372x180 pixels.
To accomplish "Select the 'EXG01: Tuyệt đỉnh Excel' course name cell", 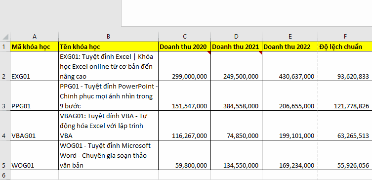I will tap(108, 66).
